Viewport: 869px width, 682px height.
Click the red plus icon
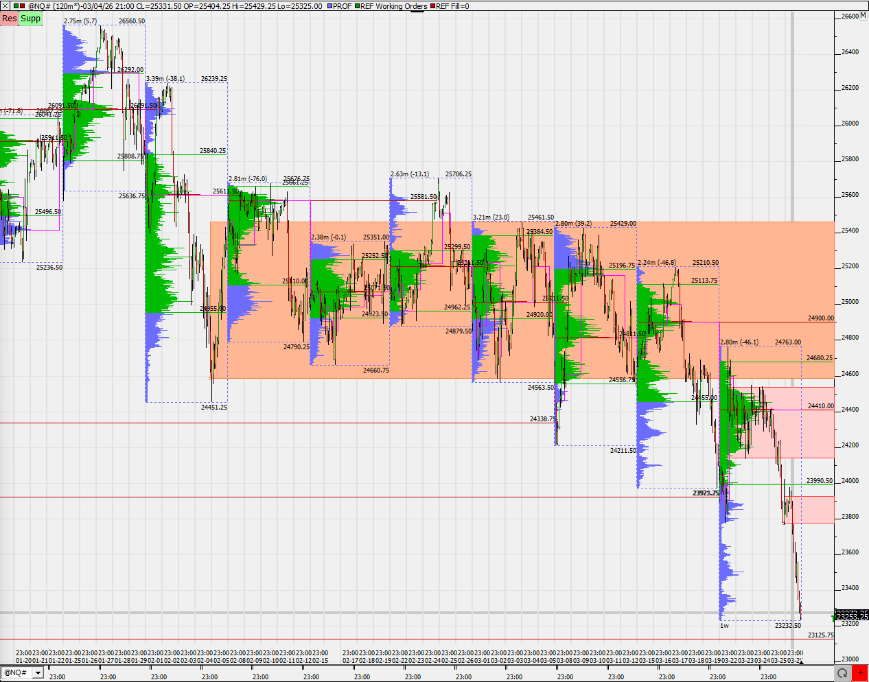pos(860,673)
